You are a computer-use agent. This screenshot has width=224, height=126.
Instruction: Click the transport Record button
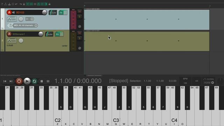(19, 81)
